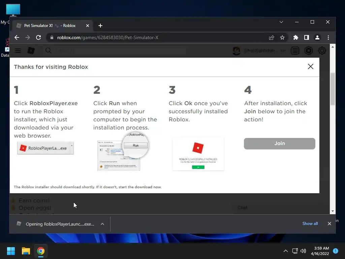Close the Thanks for visiting Roblox dialog
Image resolution: width=345 pixels, height=259 pixels.
[x=310, y=66]
